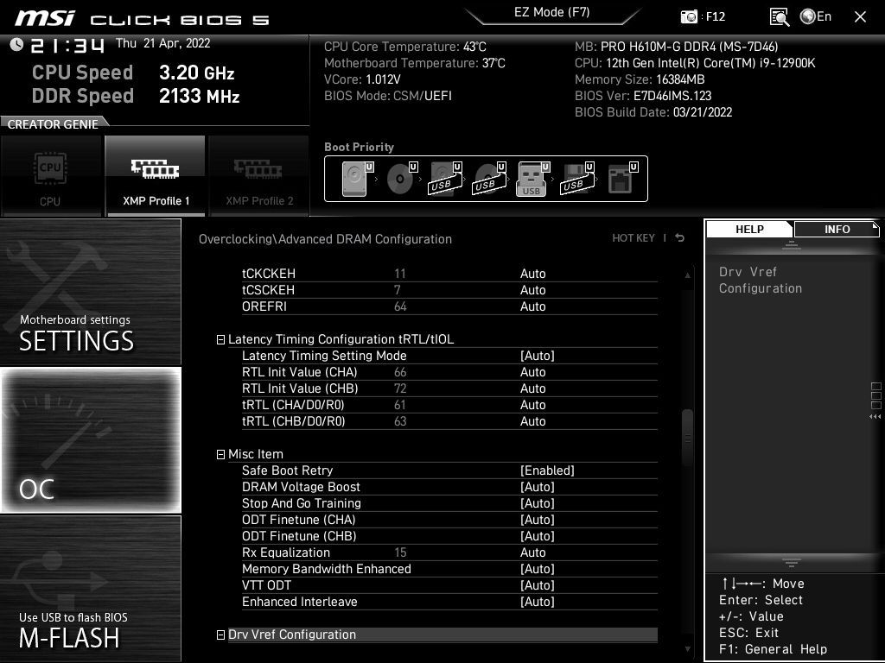Select the USB hard disk boot device icon

point(446,179)
